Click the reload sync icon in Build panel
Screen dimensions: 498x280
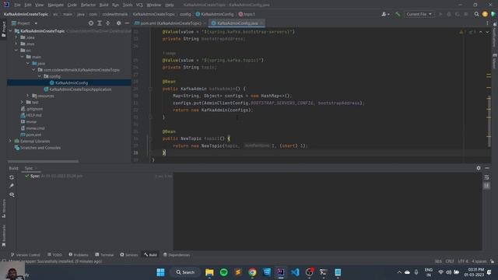[x=12, y=177]
